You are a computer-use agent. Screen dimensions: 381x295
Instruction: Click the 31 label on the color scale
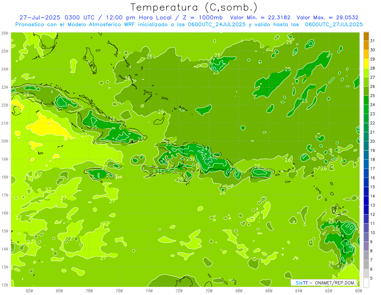click(373, 41)
